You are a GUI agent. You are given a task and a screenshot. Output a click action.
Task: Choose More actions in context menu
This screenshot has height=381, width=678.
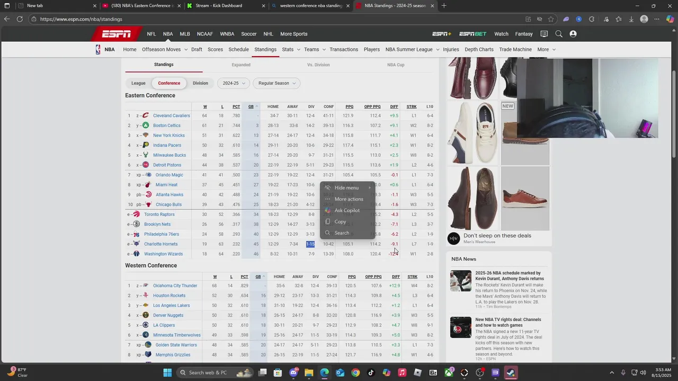click(347, 199)
